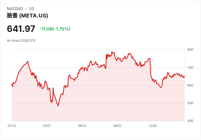This screenshot has width=201, height=140.
Task: Click the At close:2026/1/12 timestamp
Action: coord(21,41)
